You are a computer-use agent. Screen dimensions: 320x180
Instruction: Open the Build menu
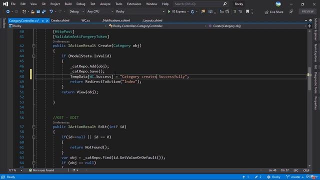click(x=68, y=4)
